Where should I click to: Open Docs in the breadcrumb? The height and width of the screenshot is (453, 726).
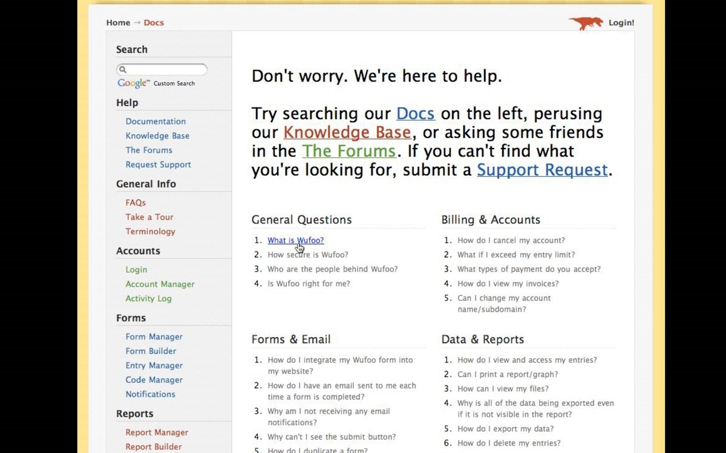click(154, 23)
